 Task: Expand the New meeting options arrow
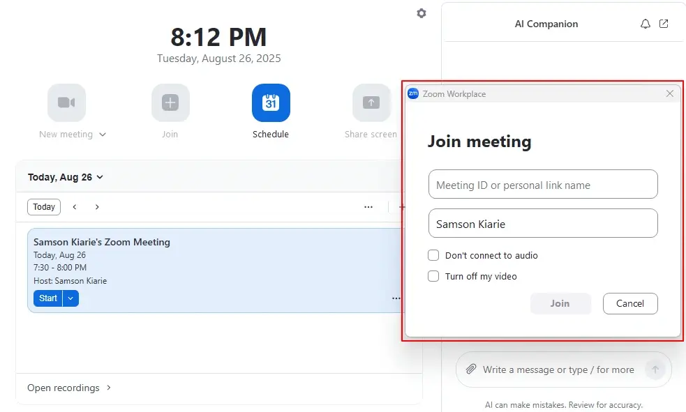coord(103,135)
